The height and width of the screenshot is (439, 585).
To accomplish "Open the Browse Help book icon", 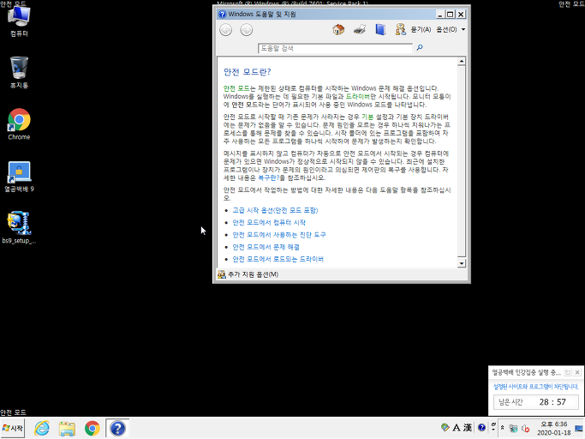I will click(380, 29).
